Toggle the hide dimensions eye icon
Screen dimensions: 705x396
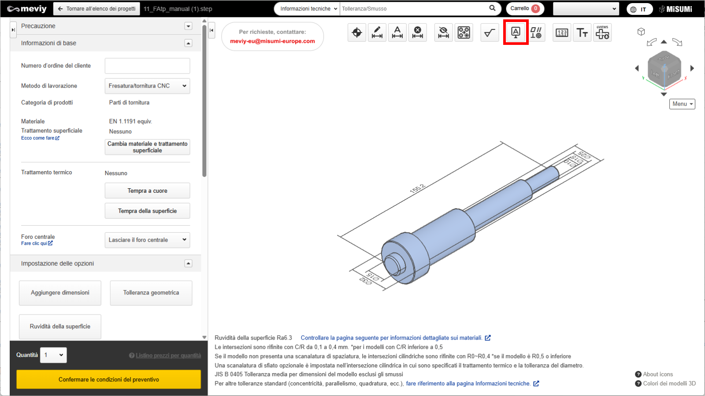pyautogui.click(x=444, y=33)
